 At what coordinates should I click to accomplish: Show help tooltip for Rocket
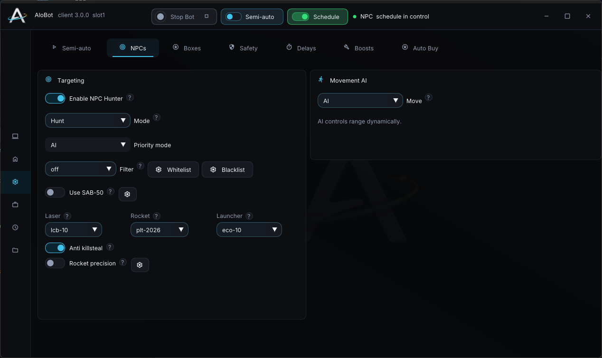[x=157, y=216]
